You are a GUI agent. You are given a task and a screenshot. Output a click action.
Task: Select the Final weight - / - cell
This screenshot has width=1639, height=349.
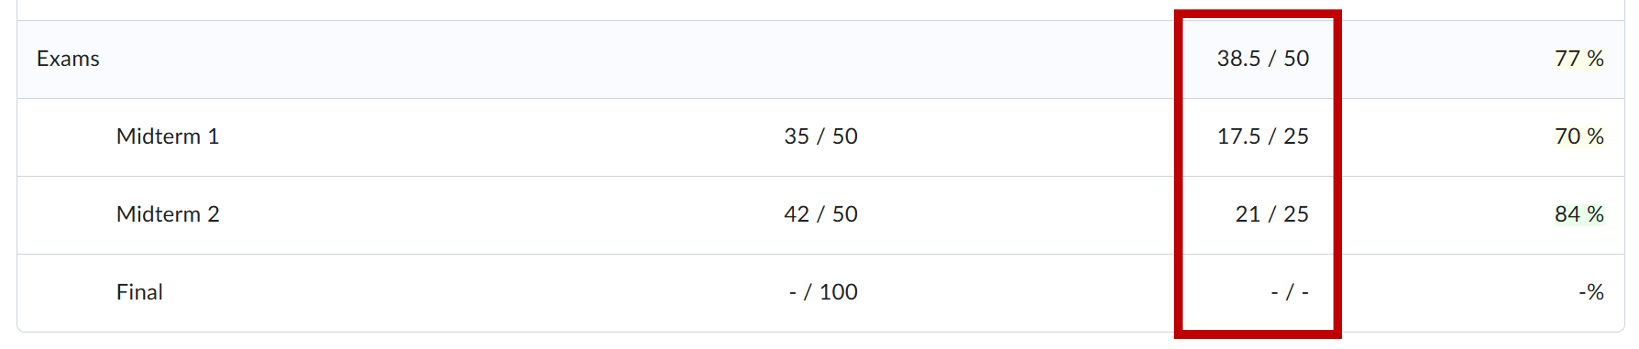[x=1289, y=292]
